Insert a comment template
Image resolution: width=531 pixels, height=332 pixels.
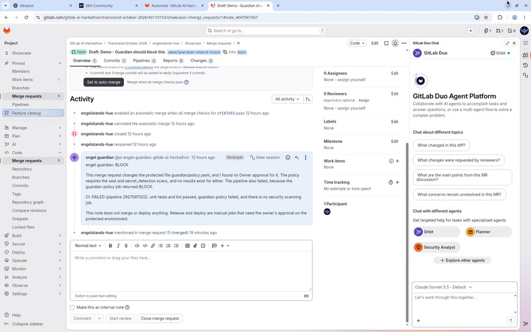point(214,246)
